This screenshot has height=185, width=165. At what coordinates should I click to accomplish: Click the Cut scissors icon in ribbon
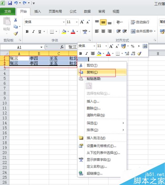pyautogui.click(x=16, y=20)
